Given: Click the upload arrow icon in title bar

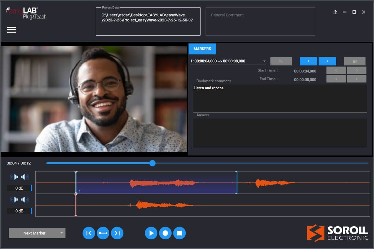Looking at the screenshot, I should click(335, 12).
